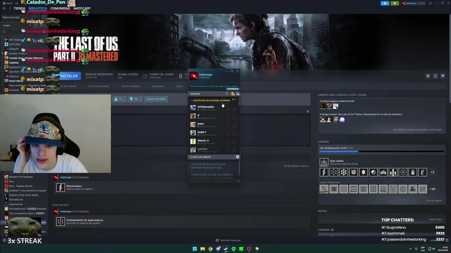The height and width of the screenshot is (253, 451).
Task: Search friends with the magnifier icon
Action: point(227,94)
